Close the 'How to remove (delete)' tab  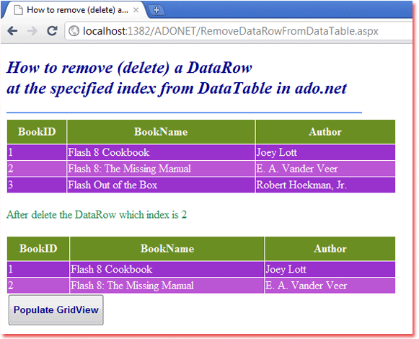tap(136, 10)
